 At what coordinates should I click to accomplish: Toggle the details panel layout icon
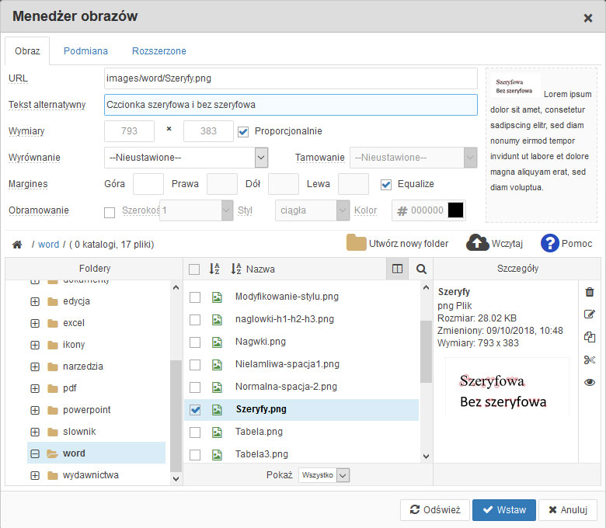coord(398,269)
